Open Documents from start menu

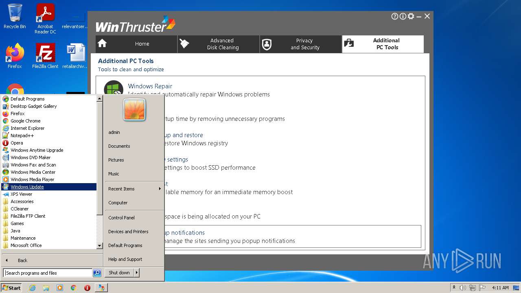coord(134,146)
